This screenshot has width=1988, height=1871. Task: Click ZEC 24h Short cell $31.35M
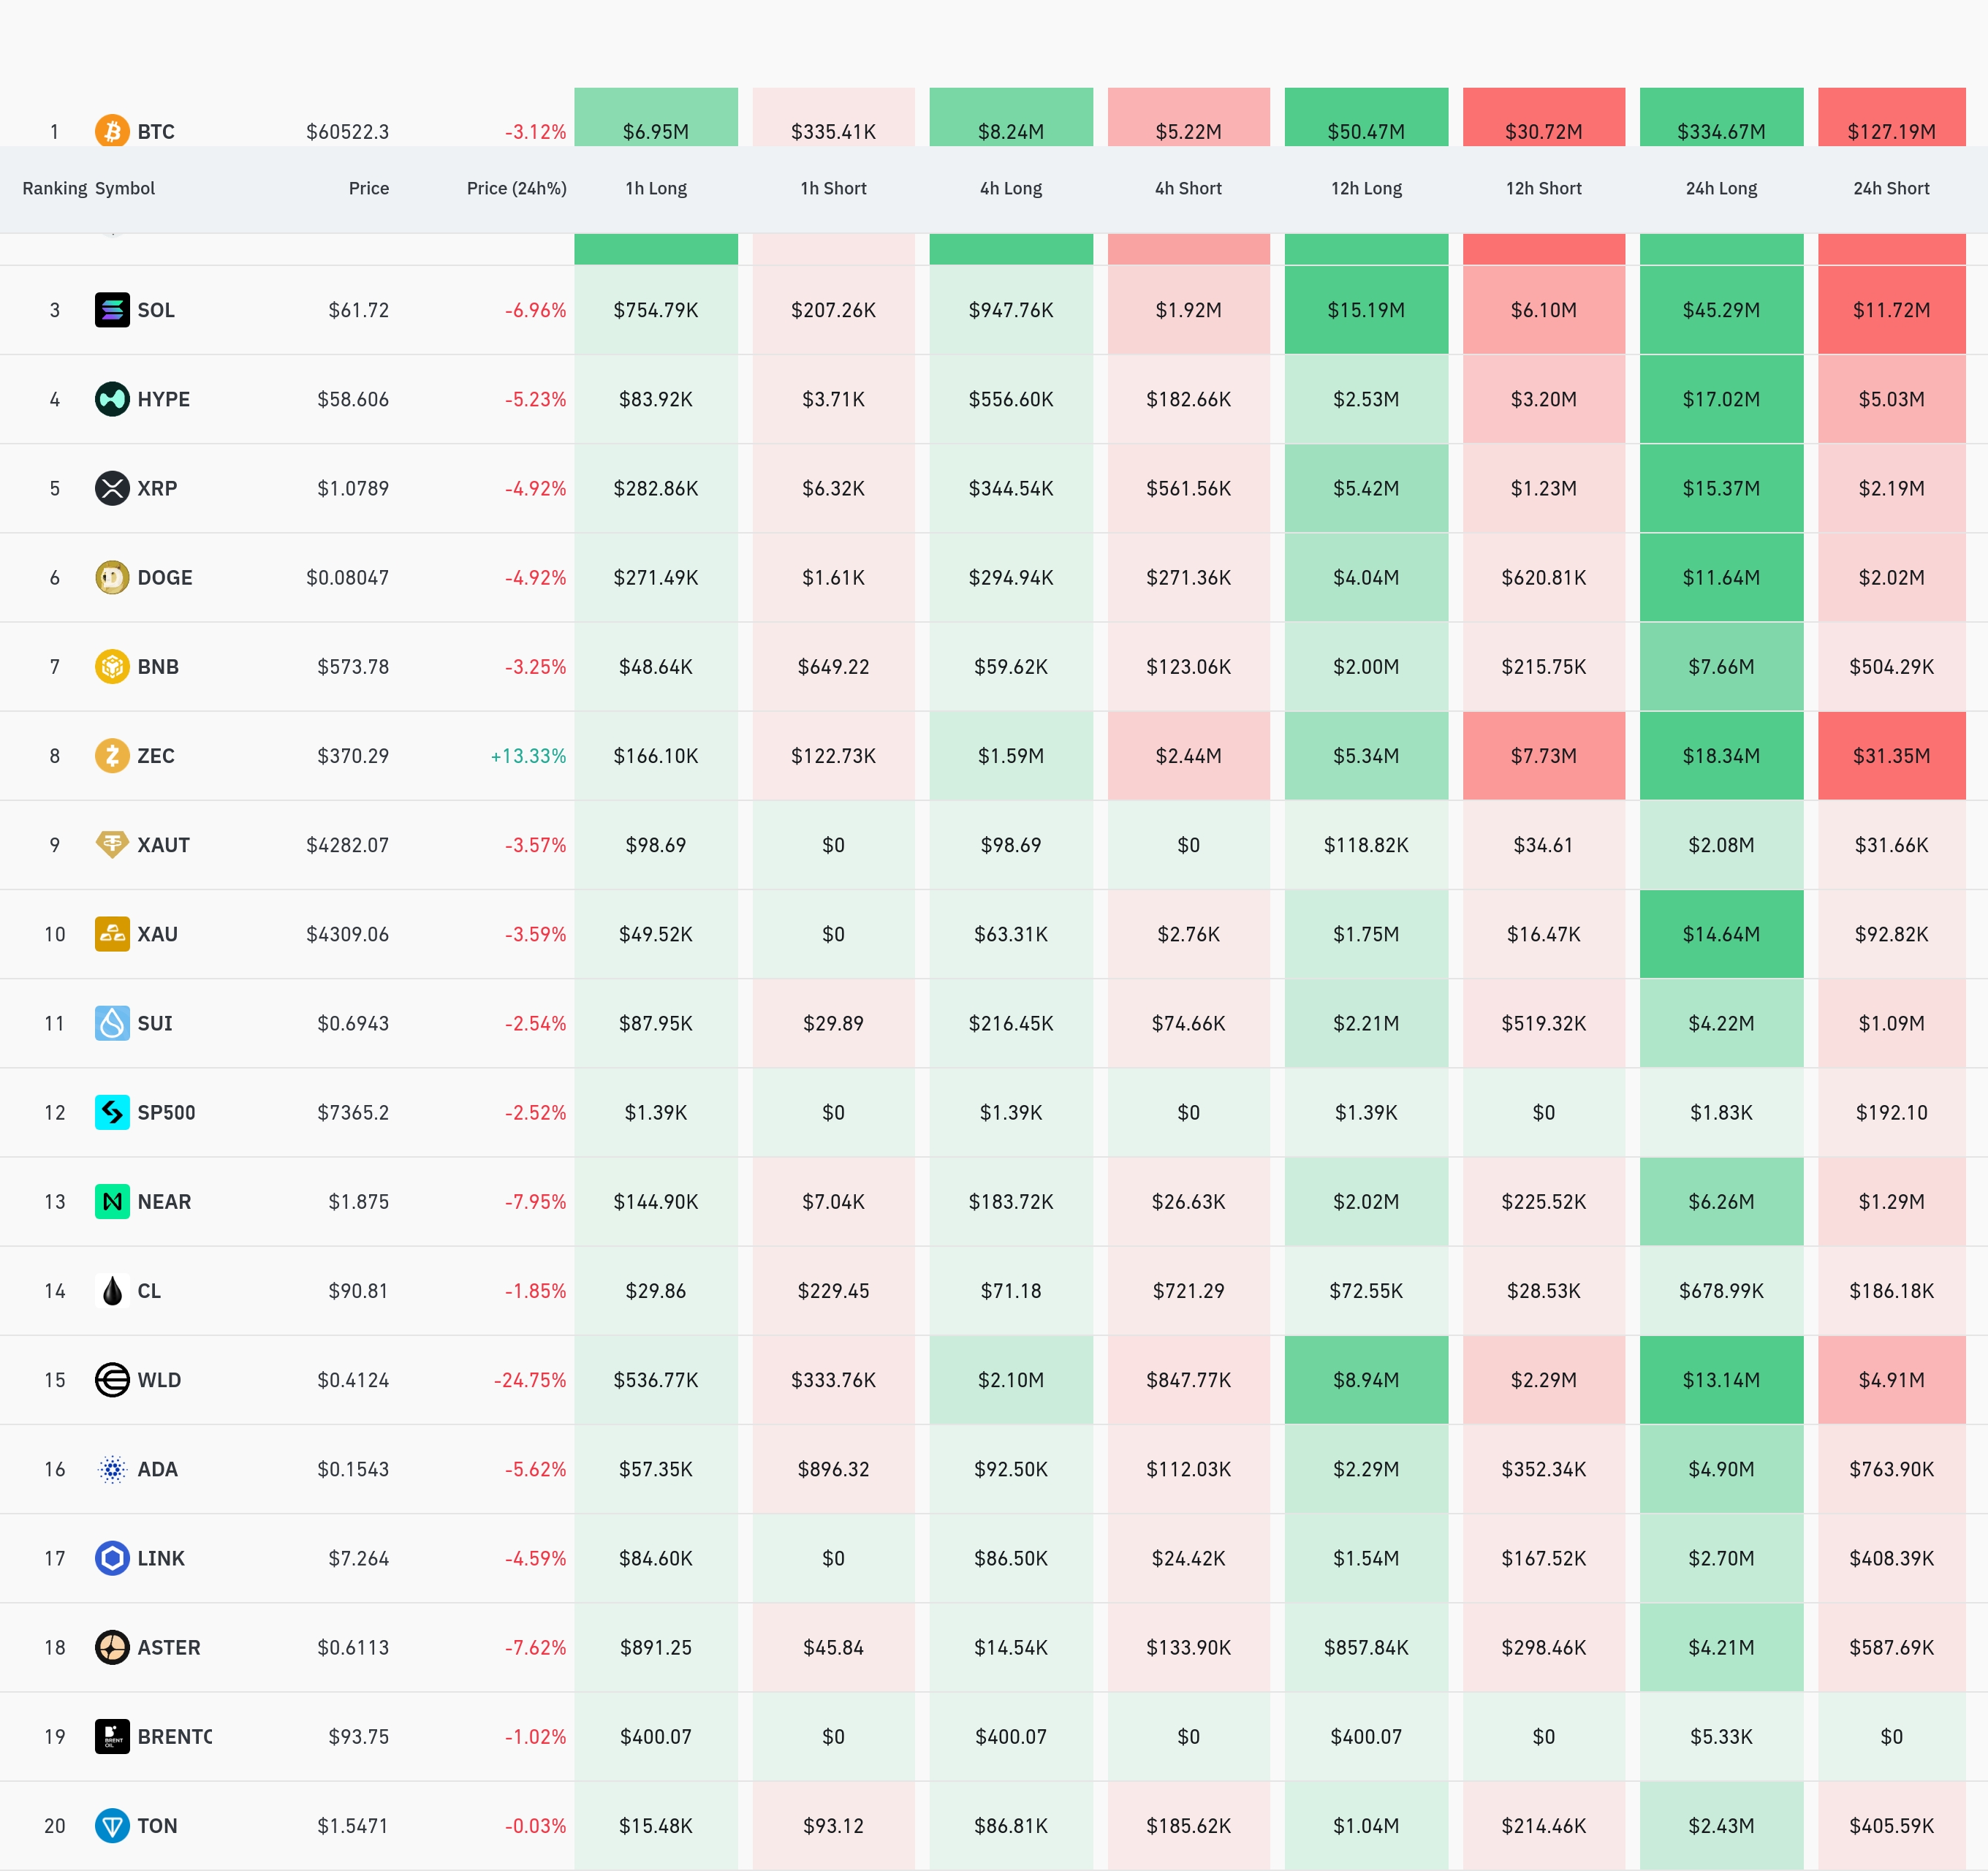[1891, 755]
